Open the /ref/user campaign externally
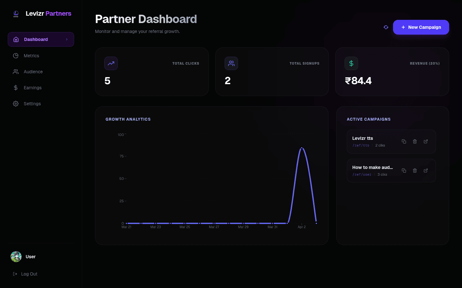 pos(426,171)
